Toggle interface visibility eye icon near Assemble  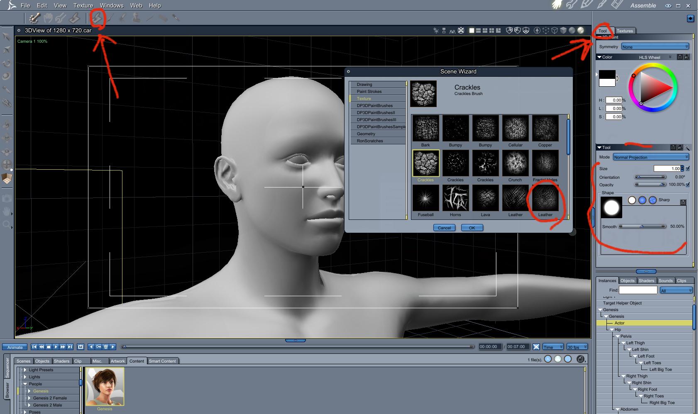pos(668,6)
